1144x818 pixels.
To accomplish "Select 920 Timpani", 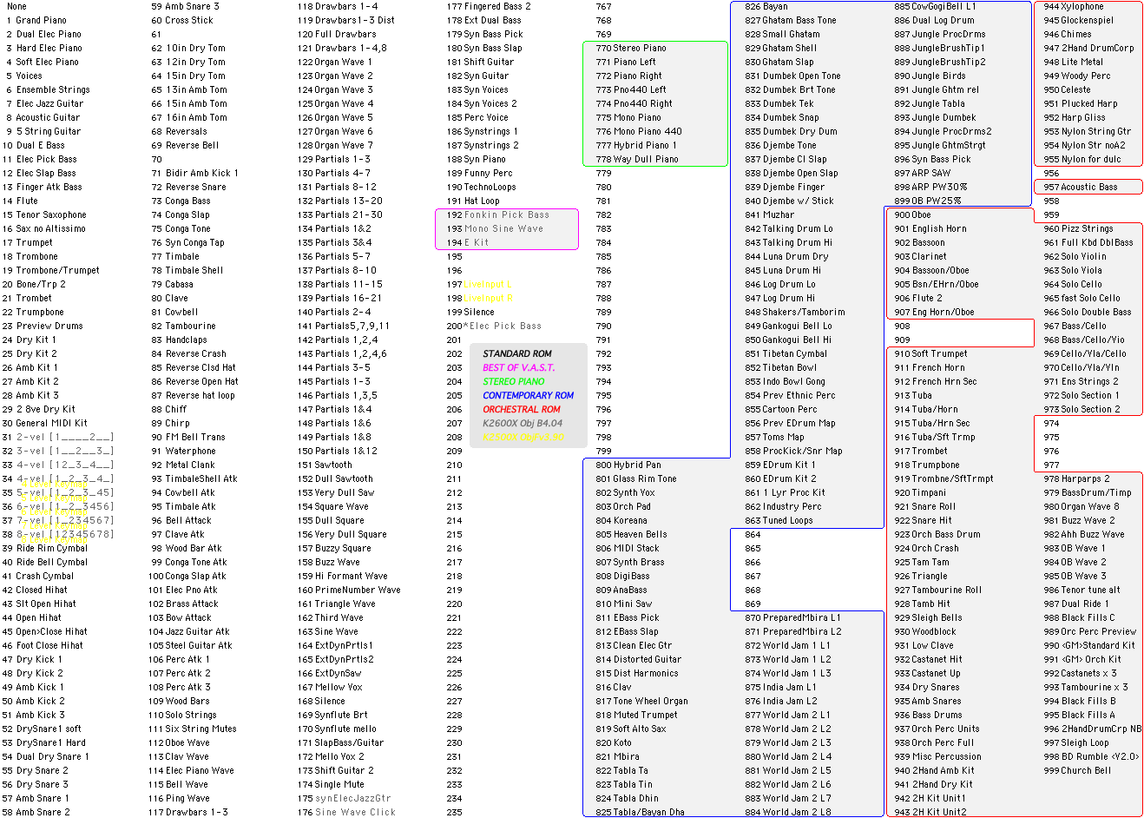I will (x=918, y=492).
